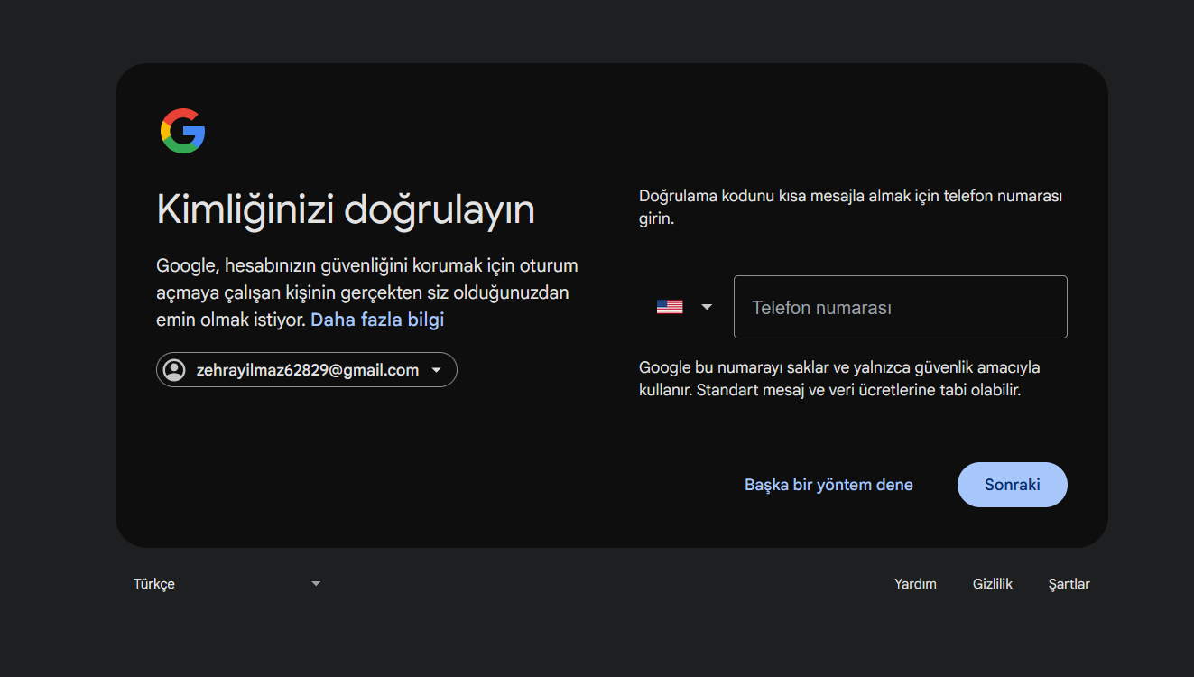The image size is (1194, 677).
Task: Click the Sonraki button
Action: [1013, 485]
